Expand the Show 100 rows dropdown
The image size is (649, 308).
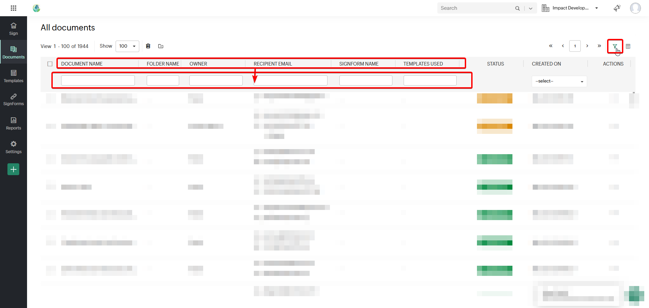click(127, 46)
